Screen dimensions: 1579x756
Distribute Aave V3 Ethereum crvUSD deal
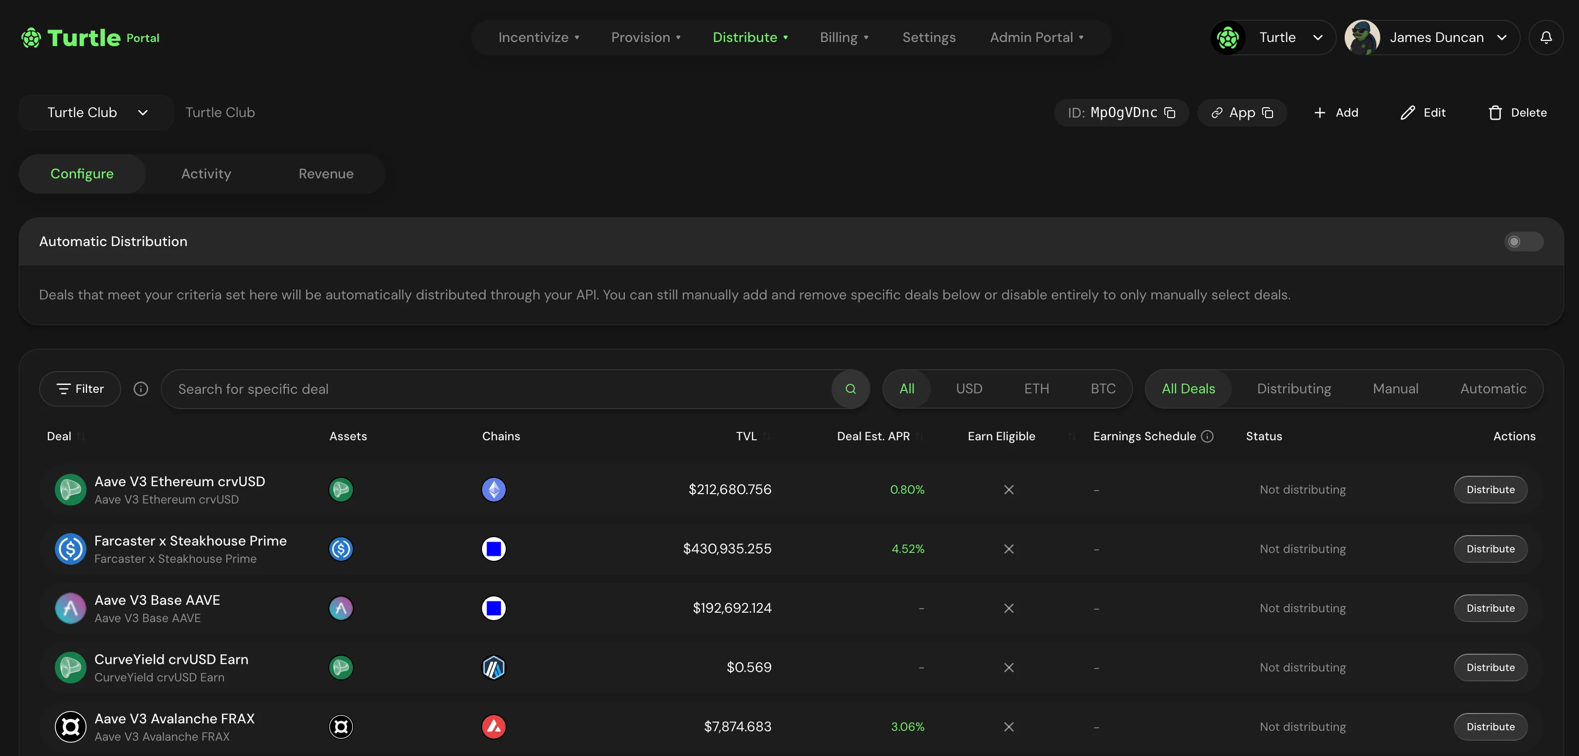1490,490
